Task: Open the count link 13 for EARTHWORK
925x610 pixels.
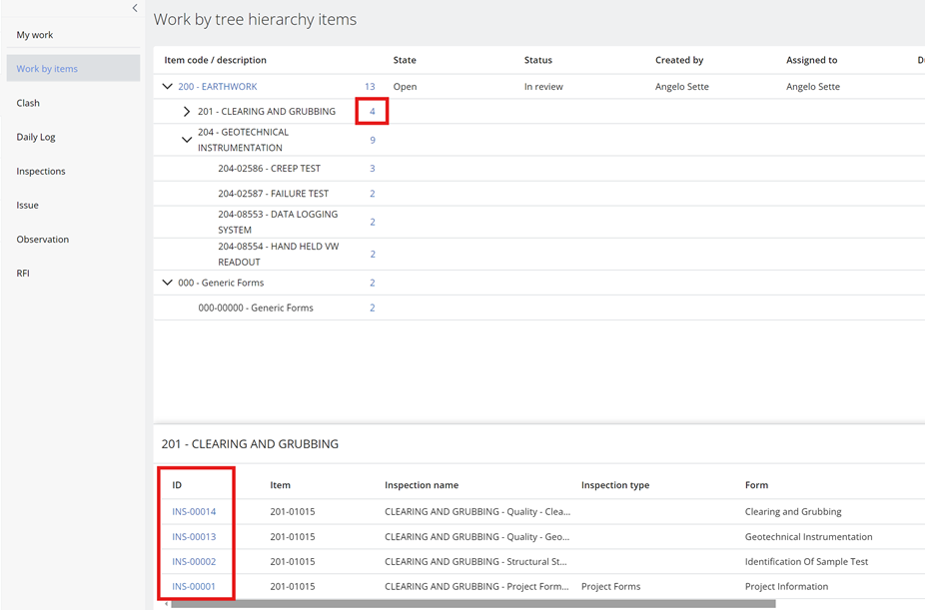Action: click(369, 86)
